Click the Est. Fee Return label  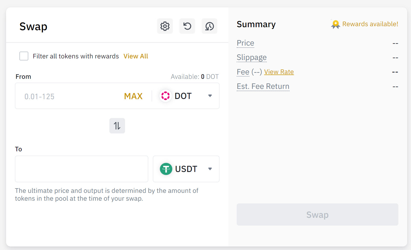[263, 86]
